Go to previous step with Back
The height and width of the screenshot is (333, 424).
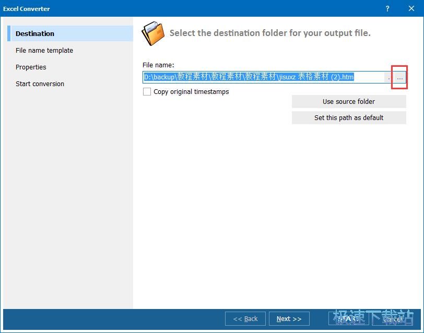[245, 319]
